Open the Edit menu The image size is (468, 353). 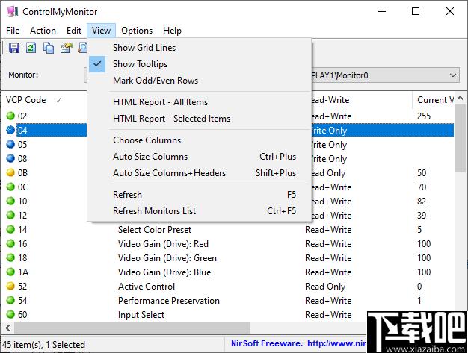point(74,31)
